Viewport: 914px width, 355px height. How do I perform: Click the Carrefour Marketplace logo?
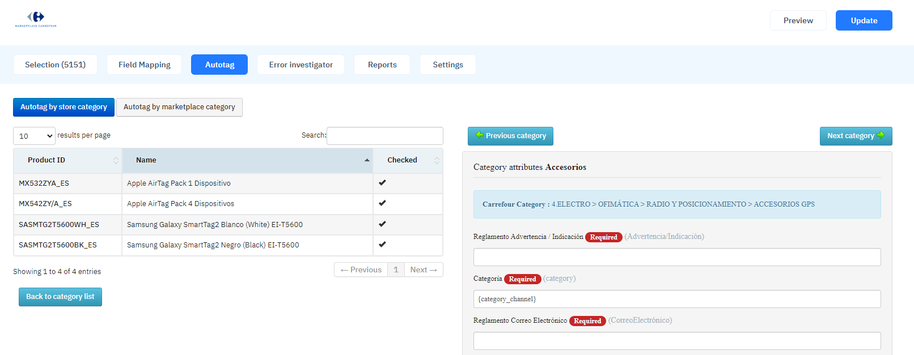36,19
